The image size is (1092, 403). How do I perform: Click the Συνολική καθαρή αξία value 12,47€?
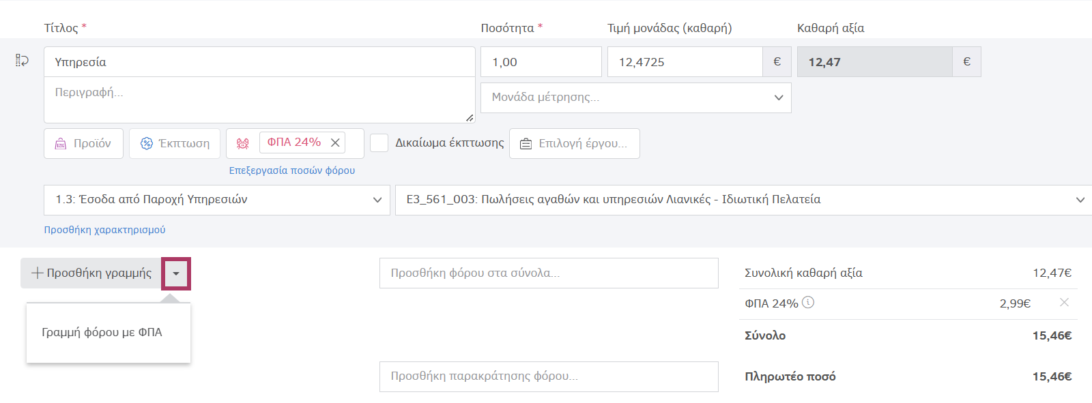point(1052,273)
